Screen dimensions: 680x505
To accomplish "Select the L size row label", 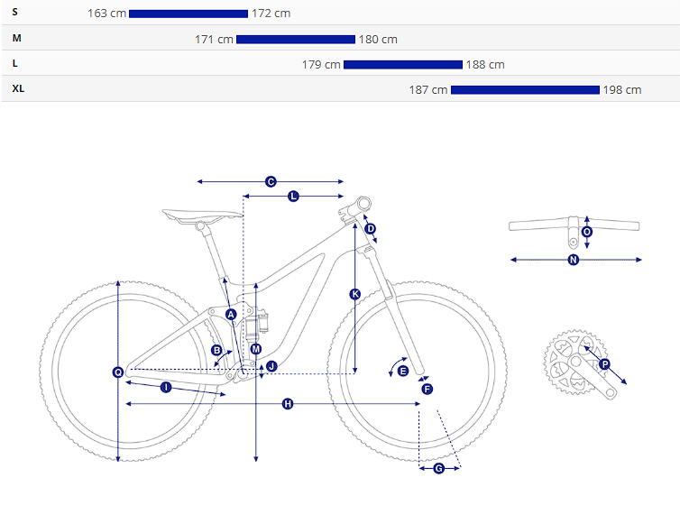I will pyautogui.click(x=16, y=63).
